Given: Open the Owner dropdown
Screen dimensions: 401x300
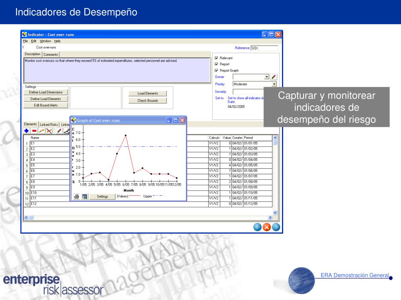Looking at the screenshot, I should click(x=266, y=77).
